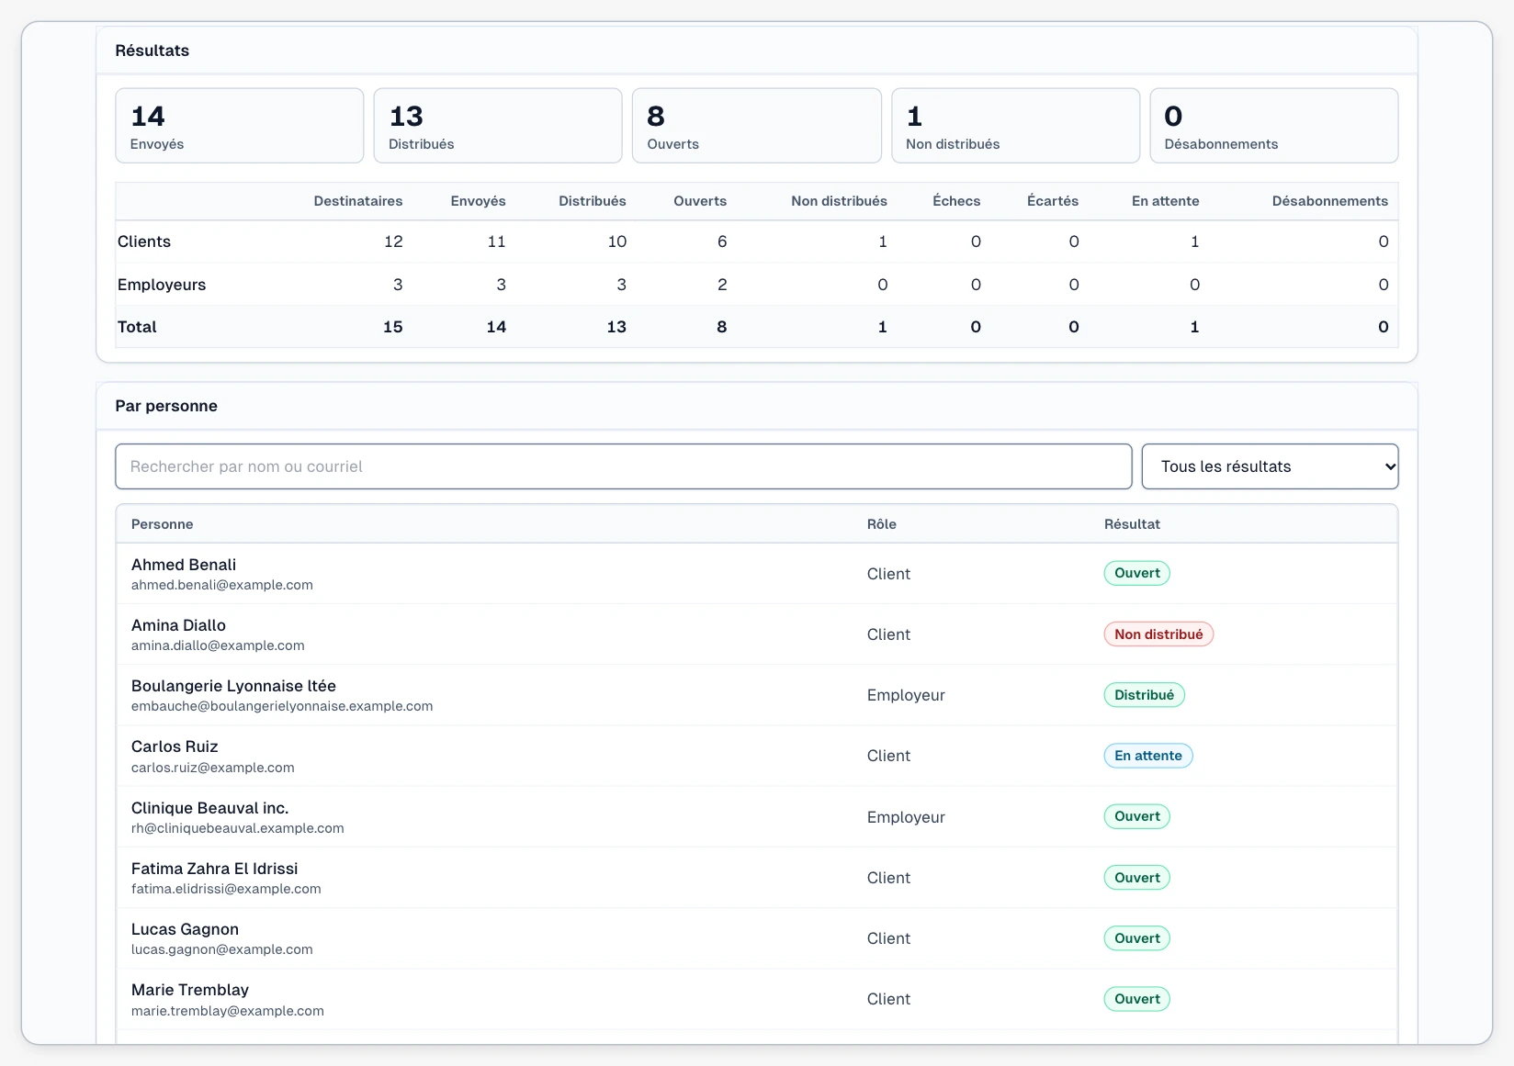Click Marie Tremblay's 'Ouvert' badge
This screenshot has height=1066, width=1514.
click(1136, 999)
